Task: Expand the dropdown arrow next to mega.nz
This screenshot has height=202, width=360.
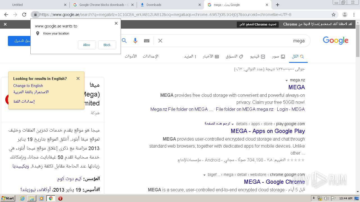Action: pyautogui.click(x=287, y=81)
